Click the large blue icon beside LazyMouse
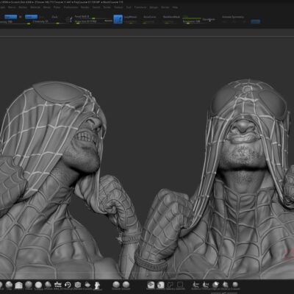The image size is (294, 294). pyautogui.click(x=118, y=19)
